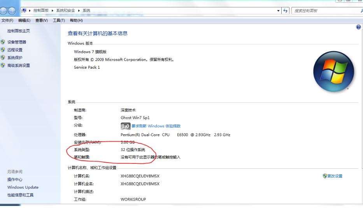Click system type value 32 位操作系统
Viewport: 363px width, 208px height.
(133, 149)
